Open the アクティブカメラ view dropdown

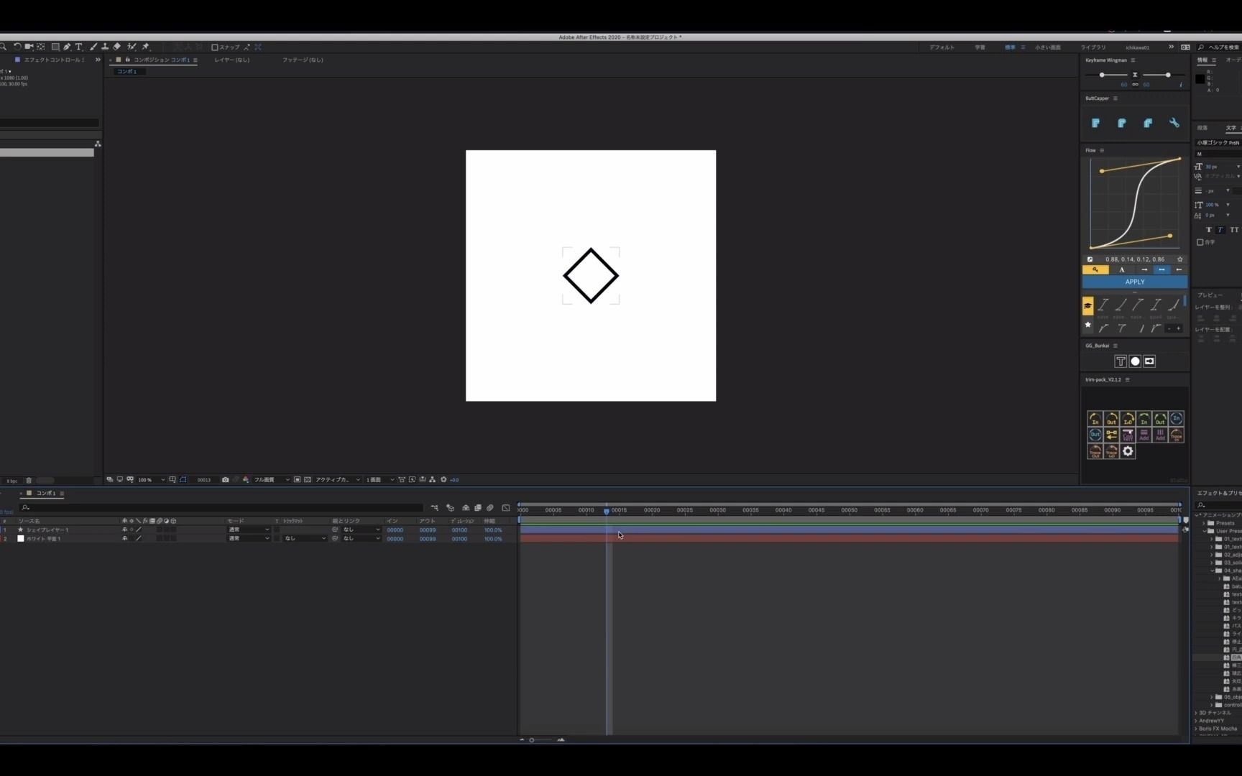click(337, 480)
